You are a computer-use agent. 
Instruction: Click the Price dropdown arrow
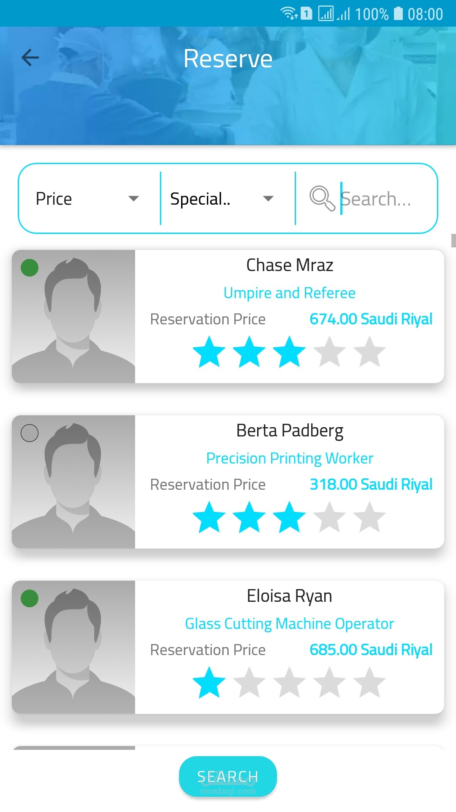click(133, 198)
